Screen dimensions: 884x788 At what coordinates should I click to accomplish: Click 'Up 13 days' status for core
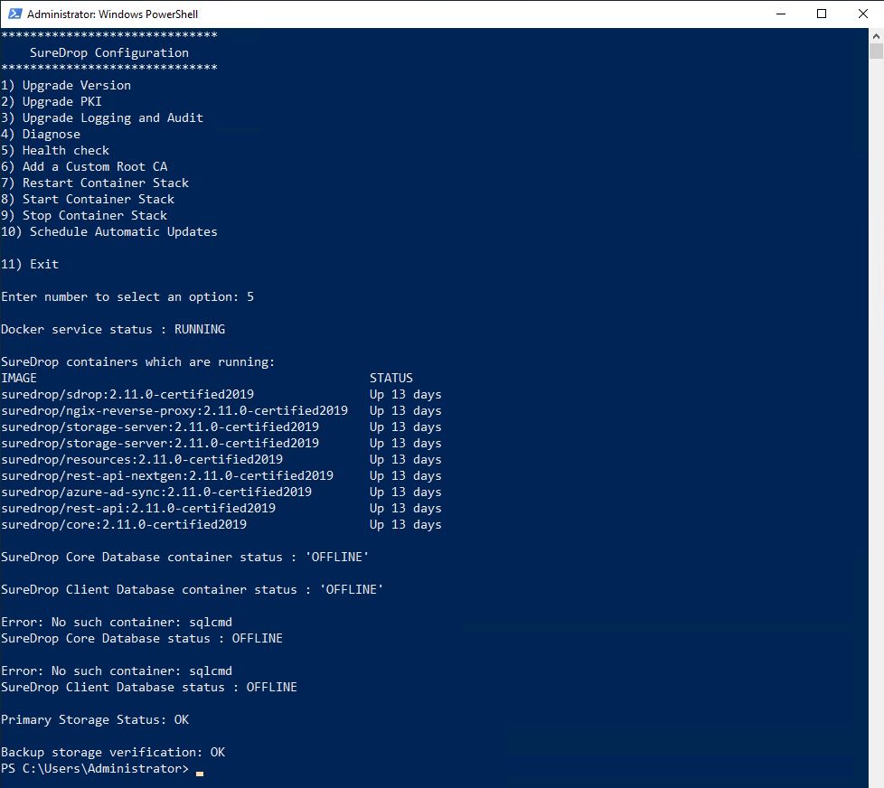pyautogui.click(x=406, y=525)
